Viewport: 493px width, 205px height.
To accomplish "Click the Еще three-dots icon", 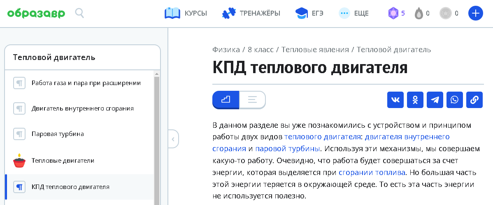I will (x=344, y=14).
